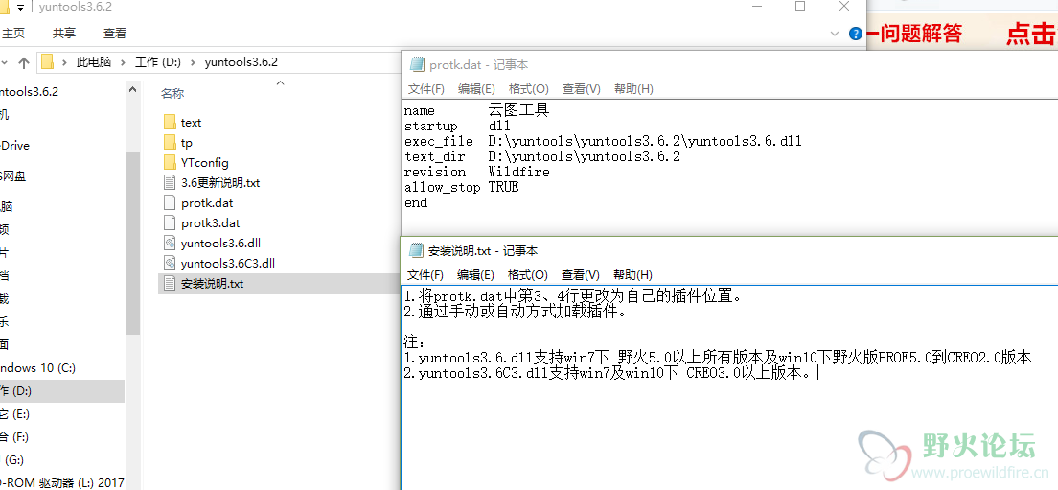This screenshot has width=1058, height=490.
Task: Click the 问题解答 banner text
Action: 921,33
